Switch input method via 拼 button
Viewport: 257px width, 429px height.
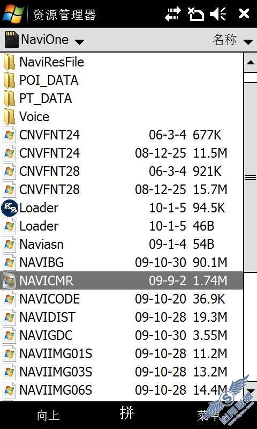point(127,412)
